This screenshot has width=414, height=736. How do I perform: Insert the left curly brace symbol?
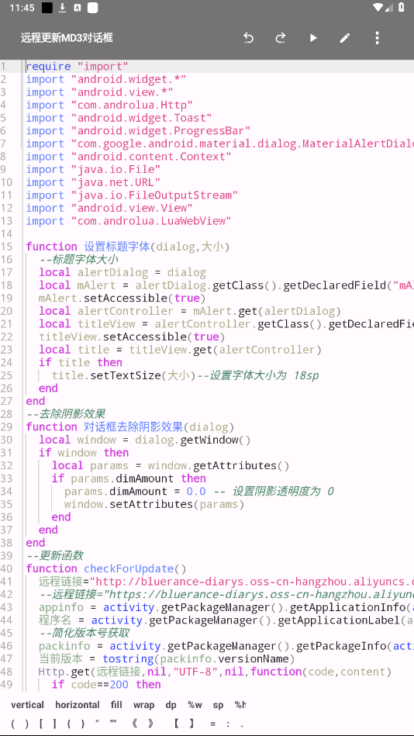(68, 724)
